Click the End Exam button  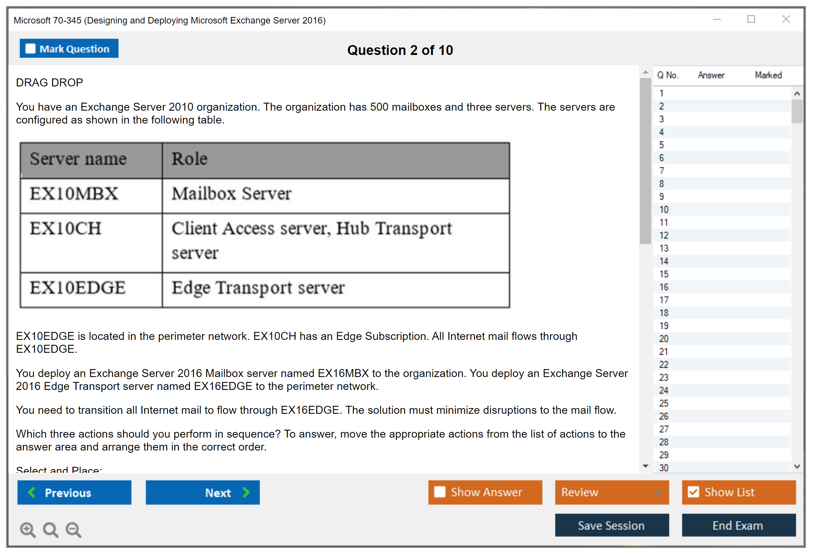(x=738, y=525)
